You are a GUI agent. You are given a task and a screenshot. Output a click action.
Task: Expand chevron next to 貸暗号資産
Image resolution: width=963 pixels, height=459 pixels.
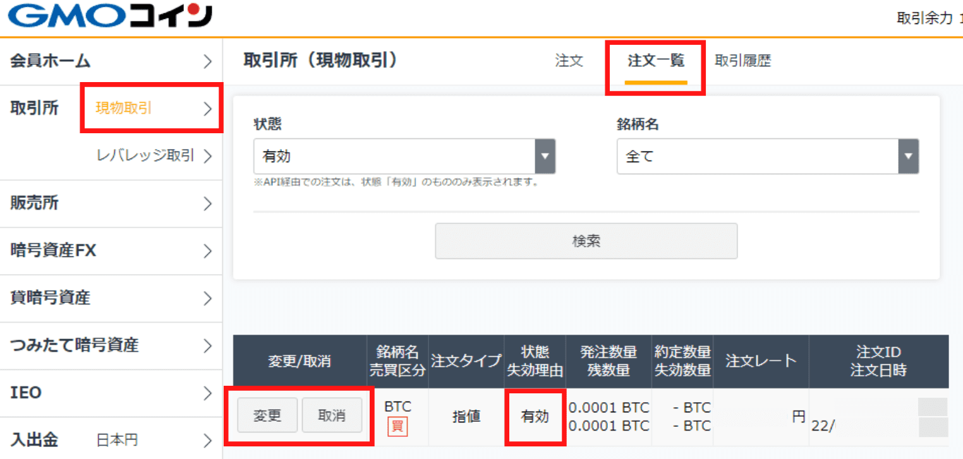208,298
